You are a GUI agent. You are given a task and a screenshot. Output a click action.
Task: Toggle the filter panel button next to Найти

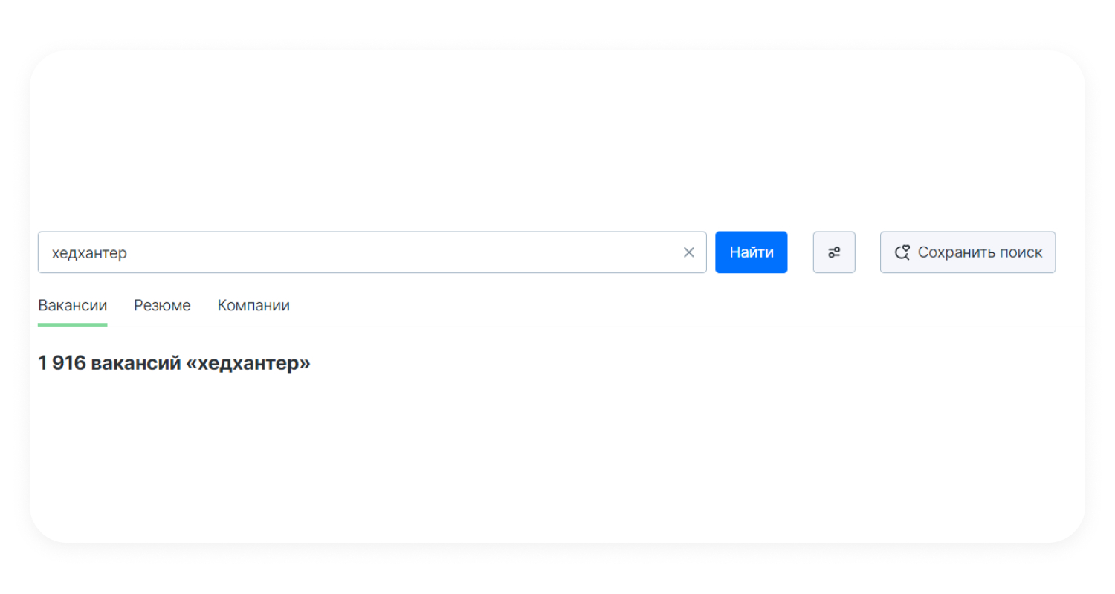coord(834,252)
